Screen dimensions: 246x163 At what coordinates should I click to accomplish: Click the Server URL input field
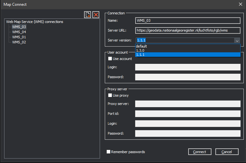coord(188,31)
